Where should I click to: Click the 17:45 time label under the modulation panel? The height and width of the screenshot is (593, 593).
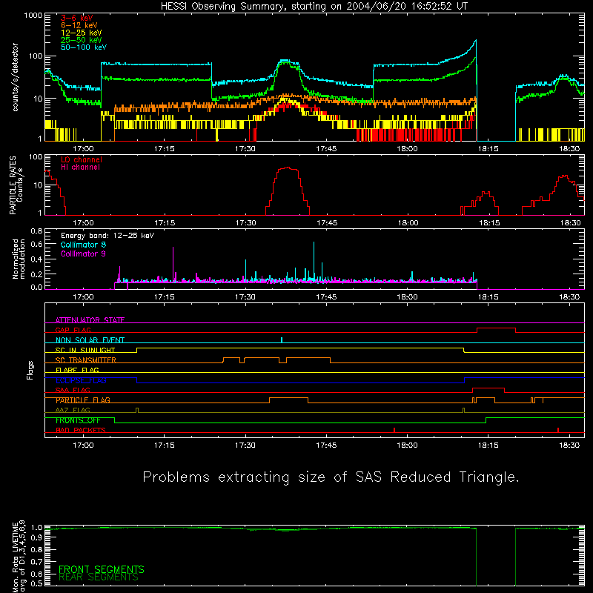(x=326, y=297)
